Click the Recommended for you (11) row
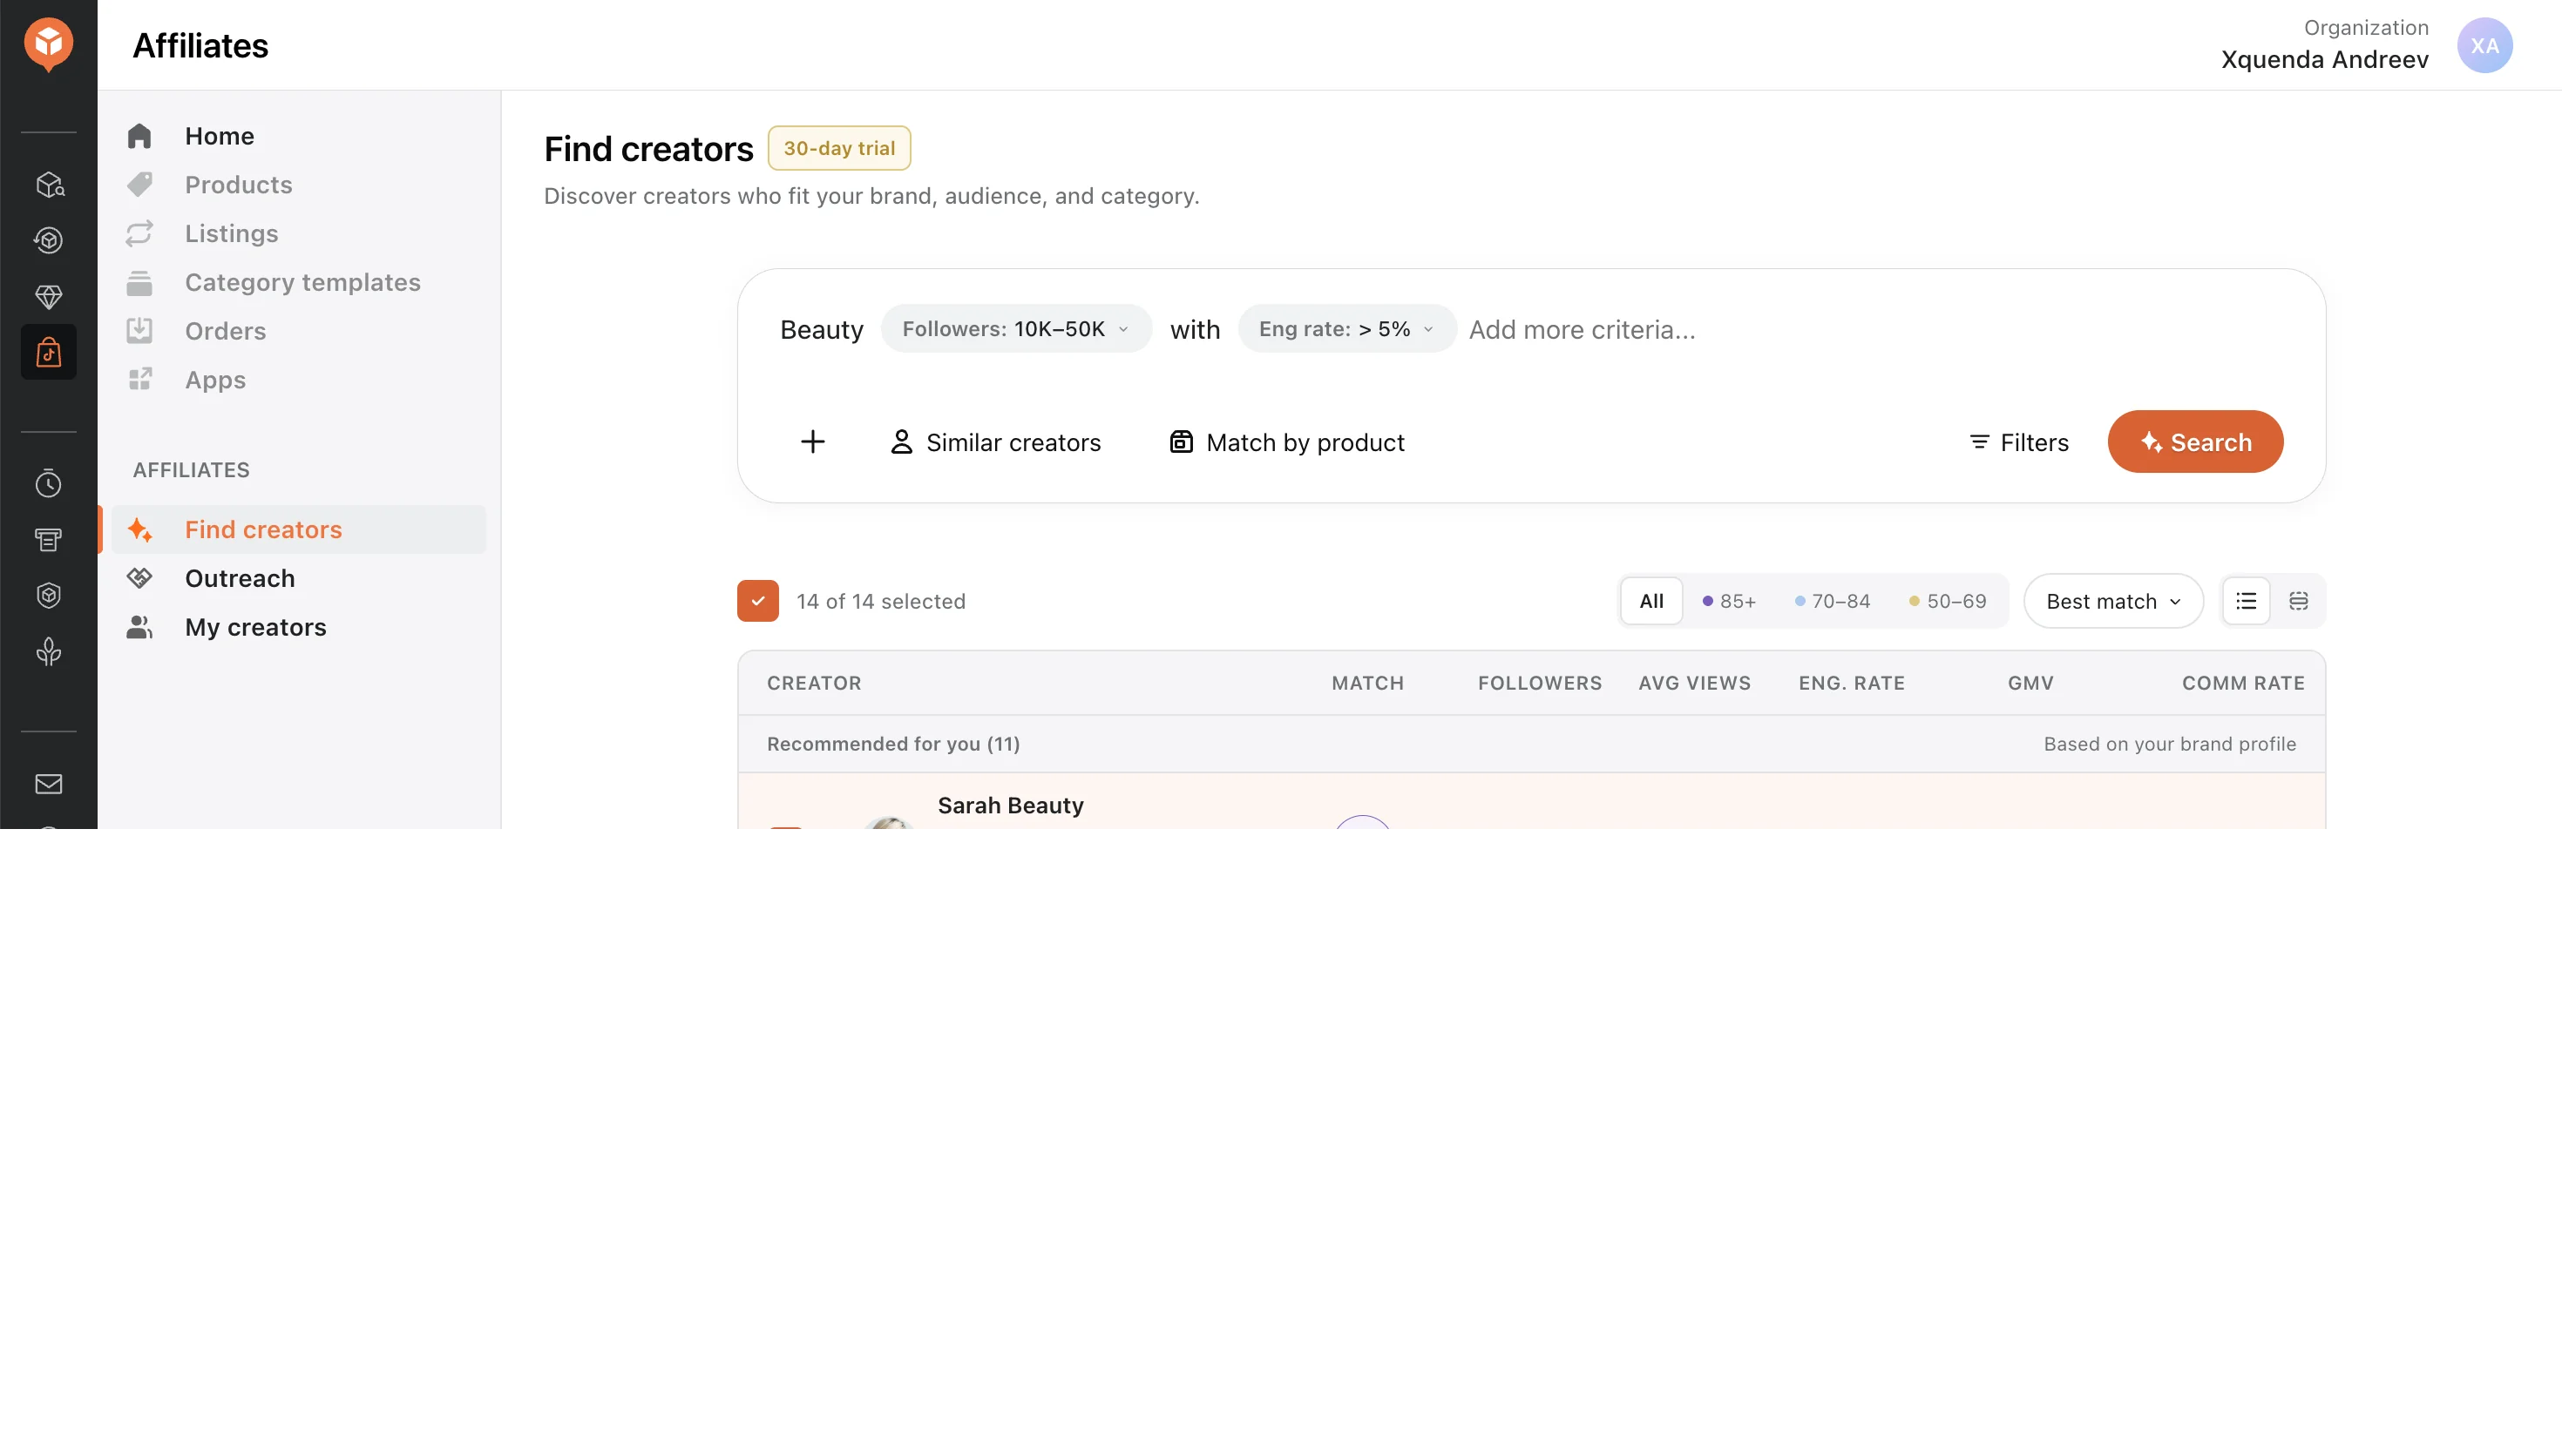Image resolution: width=2562 pixels, height=1456 pixels. coord(1530,744)
